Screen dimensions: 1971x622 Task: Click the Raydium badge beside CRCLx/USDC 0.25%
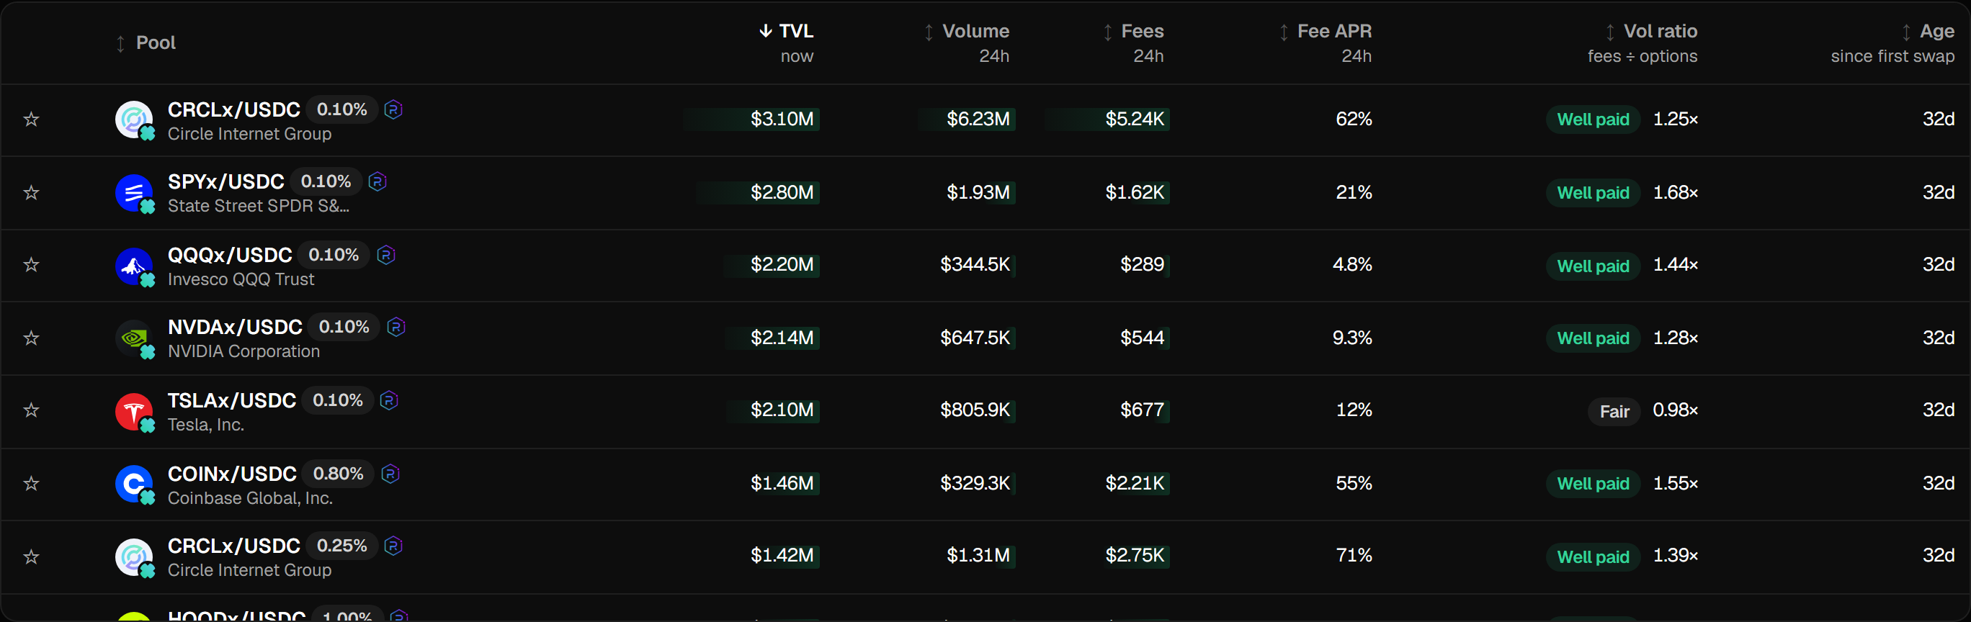pyautogui.click(x=393, y=546)
